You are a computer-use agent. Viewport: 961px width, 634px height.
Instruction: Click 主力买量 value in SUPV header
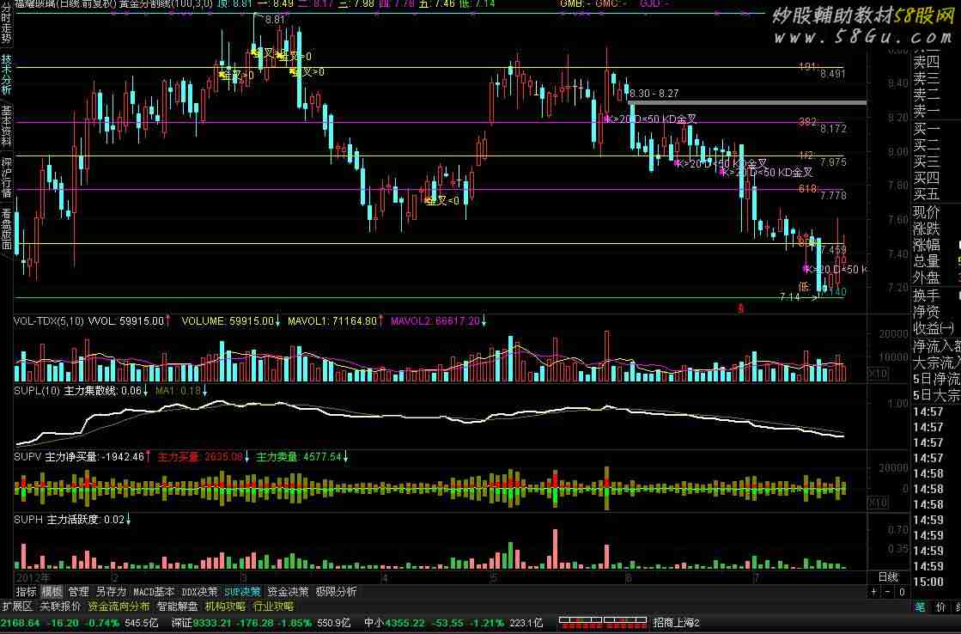[x=204, y=457]
